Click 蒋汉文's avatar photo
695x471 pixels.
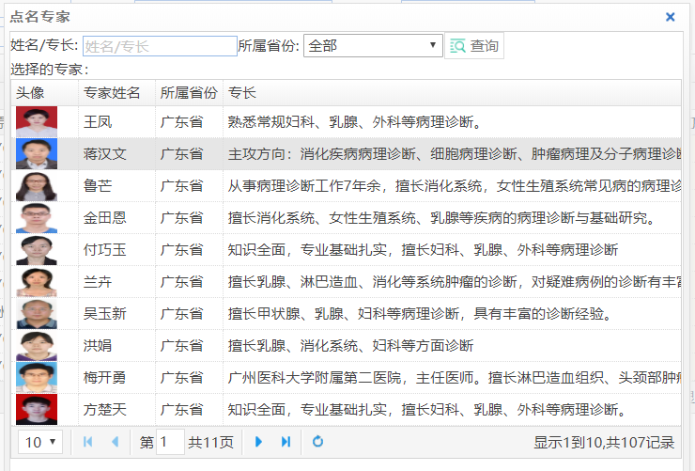pyautogui.click(x=37, y=154)
